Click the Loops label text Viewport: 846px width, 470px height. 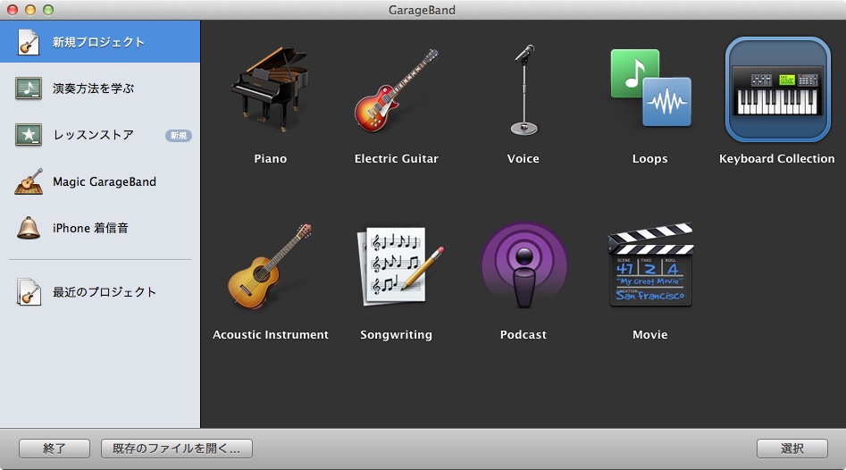pyautogui.click(x=650, y=159)
